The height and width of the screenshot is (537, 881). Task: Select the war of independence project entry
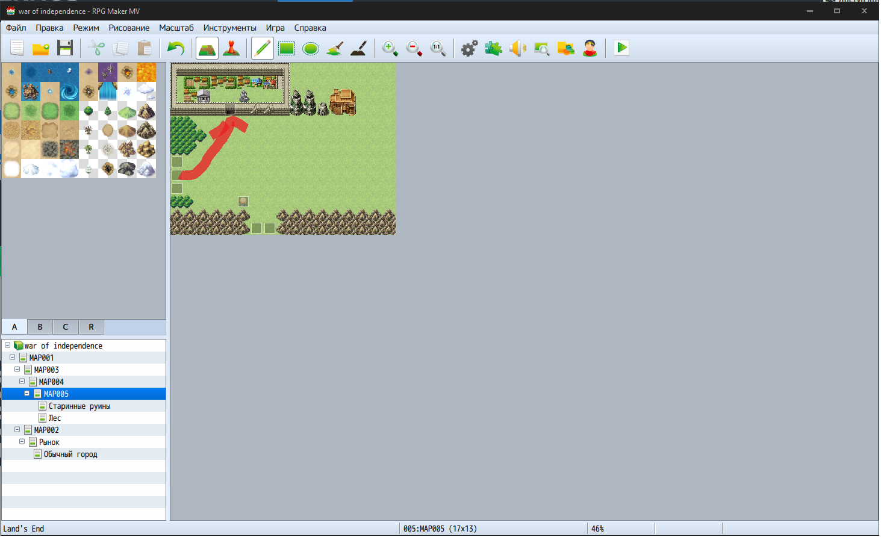[x=63, y=346]
